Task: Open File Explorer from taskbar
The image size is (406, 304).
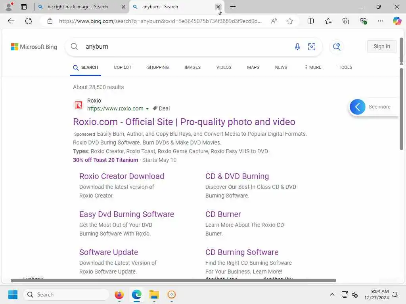Action: pyautogui.click(x=154, y=294)
